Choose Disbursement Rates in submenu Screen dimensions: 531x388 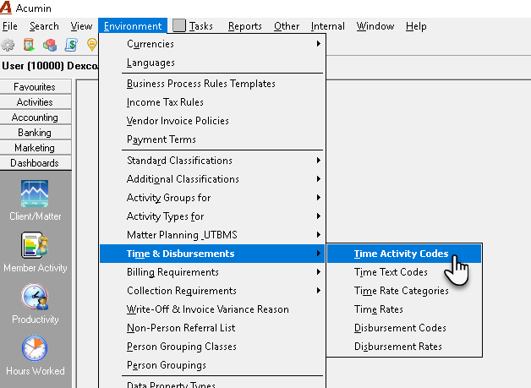pos(404,347)
